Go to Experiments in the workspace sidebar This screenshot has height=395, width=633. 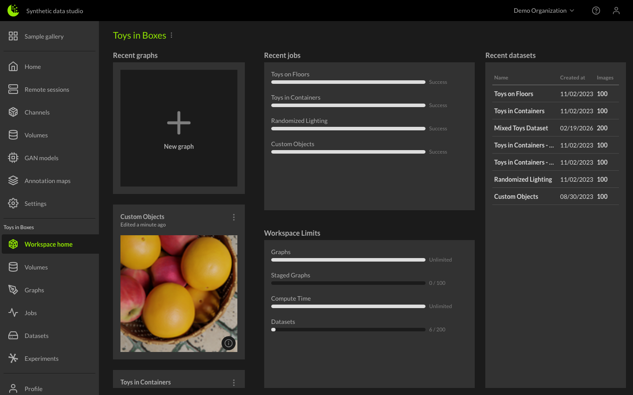click(x=41, y=359)
